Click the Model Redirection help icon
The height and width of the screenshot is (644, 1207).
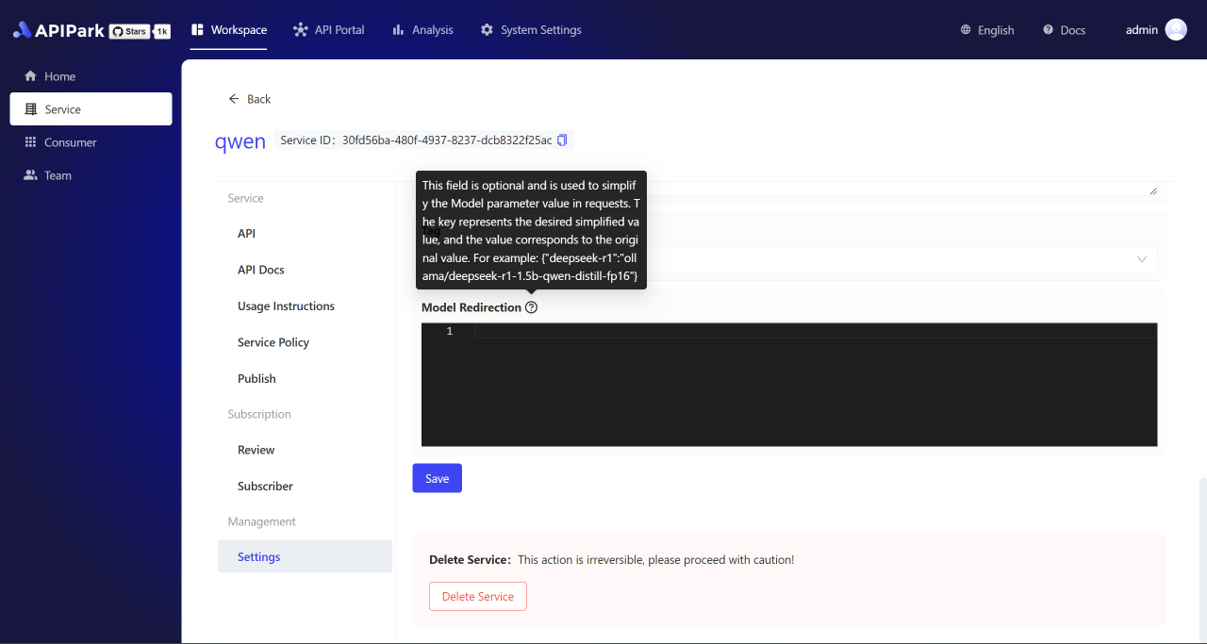pyautogui.click(x=532, y=307)
